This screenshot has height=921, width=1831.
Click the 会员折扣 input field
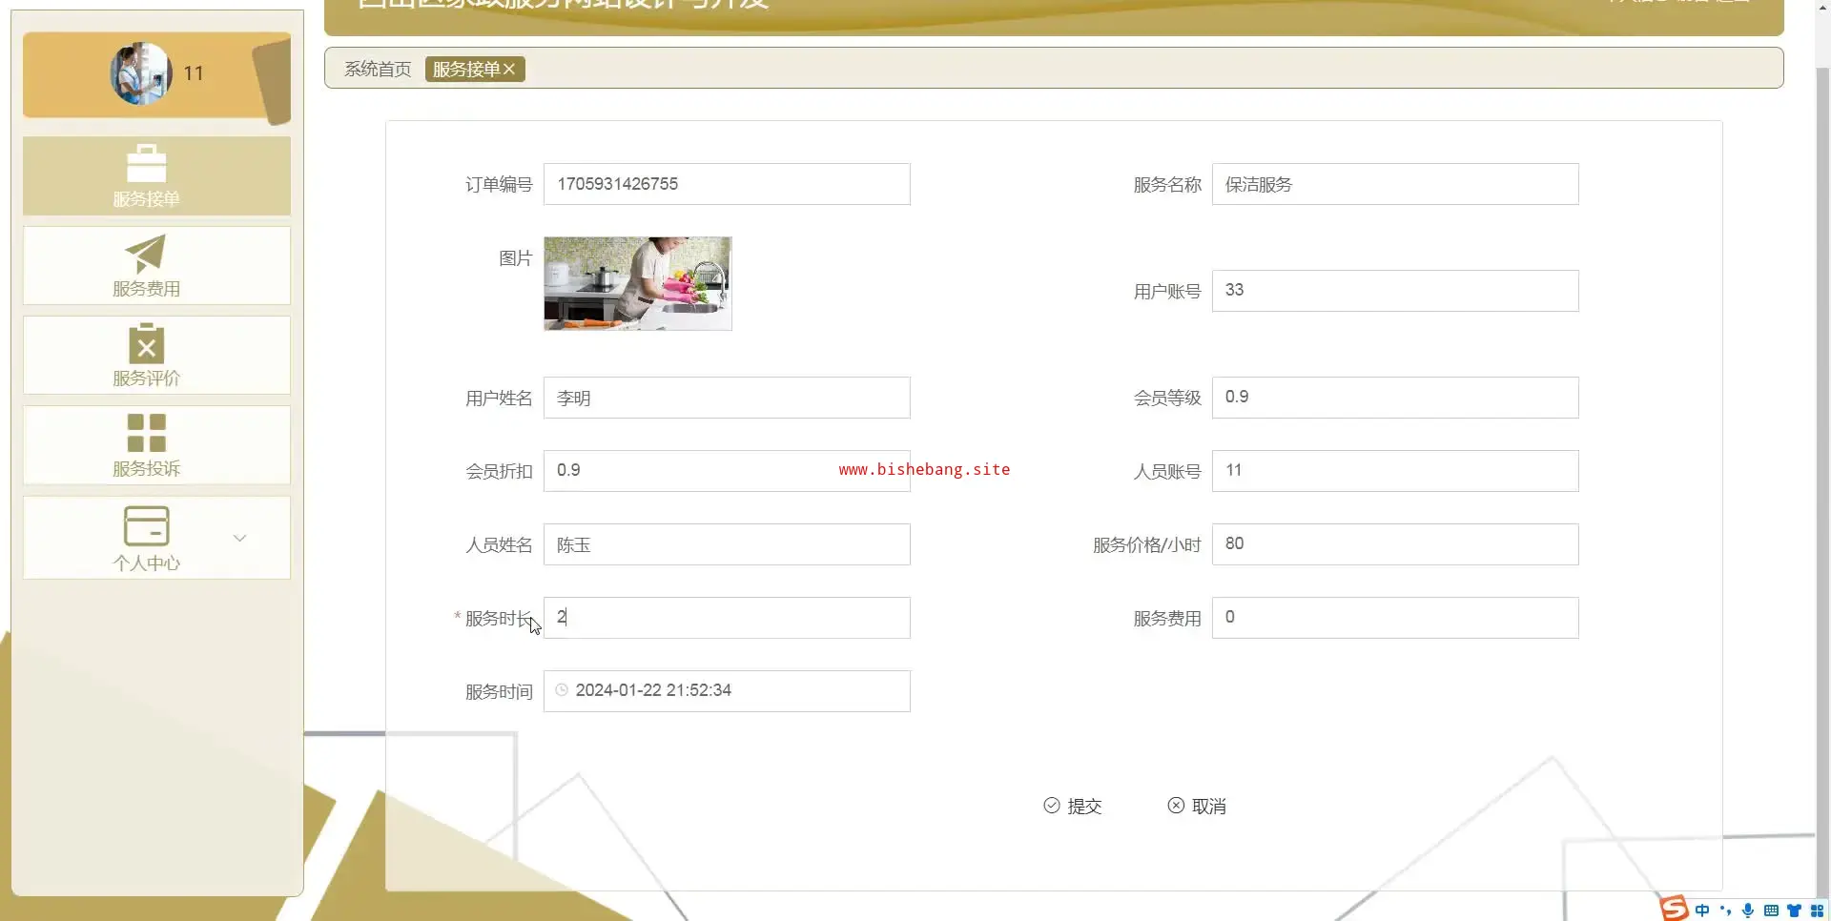727,471
